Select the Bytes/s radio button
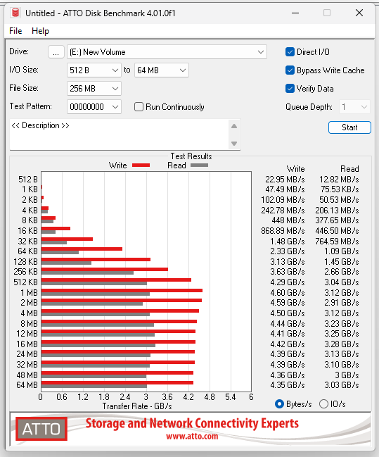Image resolution: width=379 pixels, height=457 pixels. 279,404
